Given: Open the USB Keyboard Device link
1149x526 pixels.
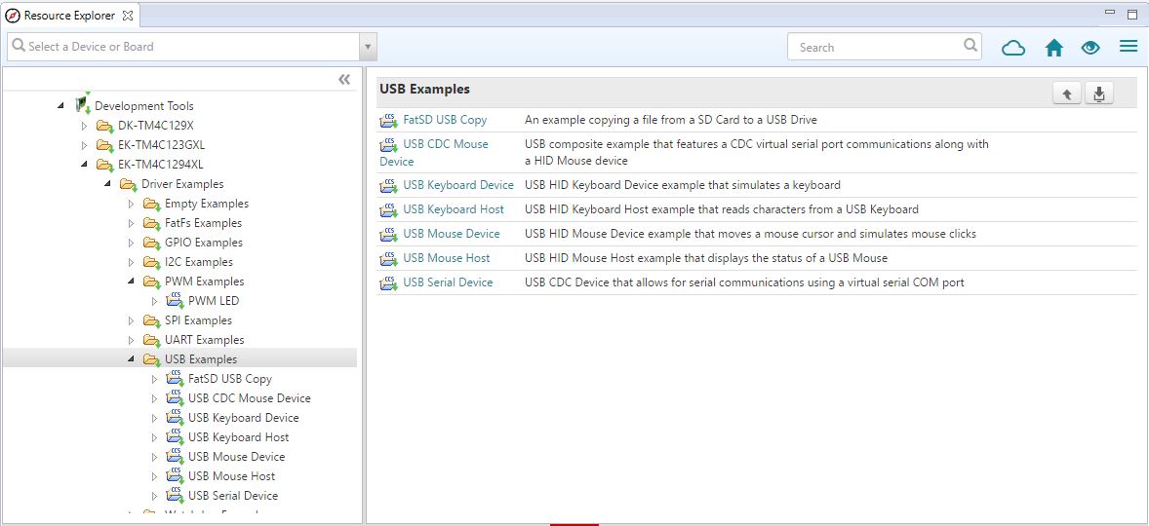Looking at the screenshot, I should click(x=457, y=185).
